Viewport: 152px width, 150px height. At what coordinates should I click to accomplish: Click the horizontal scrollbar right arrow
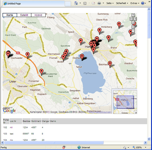pyautogui.click(x=145, y=142)
